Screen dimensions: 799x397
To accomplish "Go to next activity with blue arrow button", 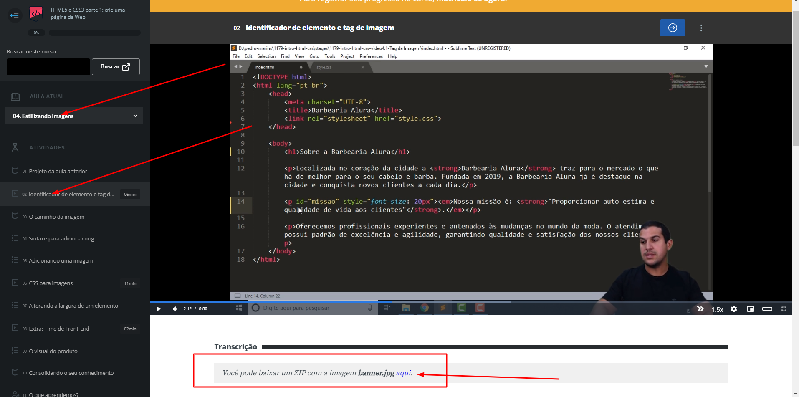I will pyautogui.click(x=673, y=28).
